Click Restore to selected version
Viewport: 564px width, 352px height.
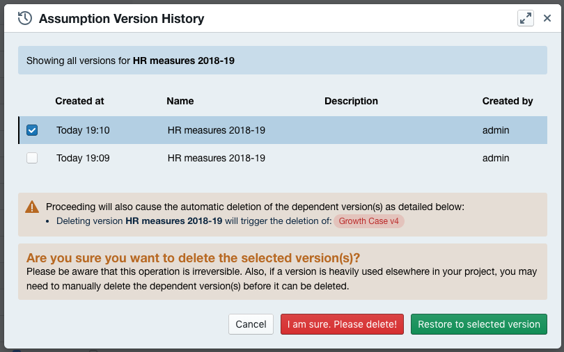click(478, 324)
